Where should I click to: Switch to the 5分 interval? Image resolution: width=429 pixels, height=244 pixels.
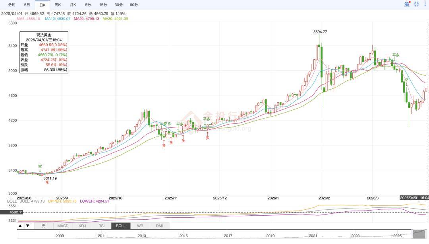[x=88, y=5]
